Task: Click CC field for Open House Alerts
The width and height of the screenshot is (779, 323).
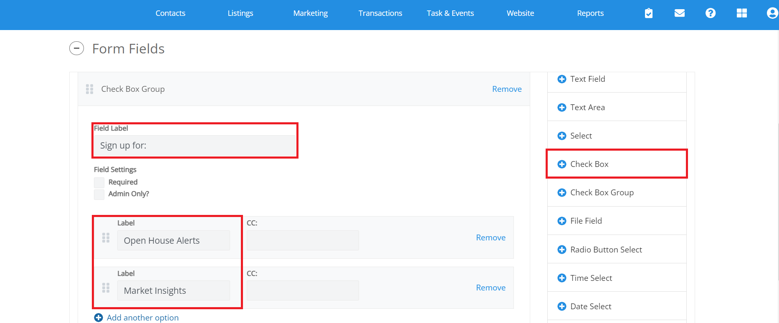Action: [x=303, y=240]
